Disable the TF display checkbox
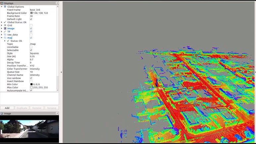The width and height of the screenshot is (256, 144). [x=31, y=31]
